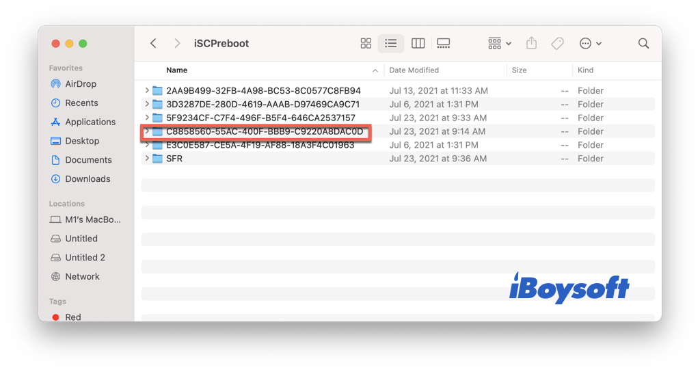Open Recents in the sidebar
The height and width of the screenshot is (372, 700).
click(x=81, y=103)
